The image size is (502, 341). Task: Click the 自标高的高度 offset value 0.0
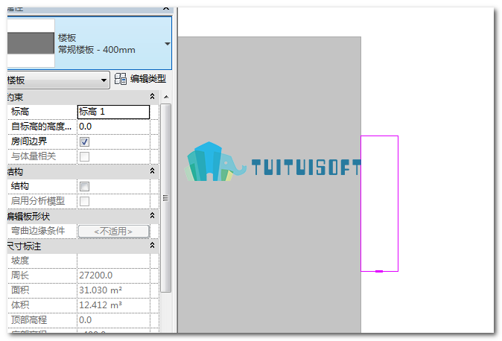pos(114,127)
